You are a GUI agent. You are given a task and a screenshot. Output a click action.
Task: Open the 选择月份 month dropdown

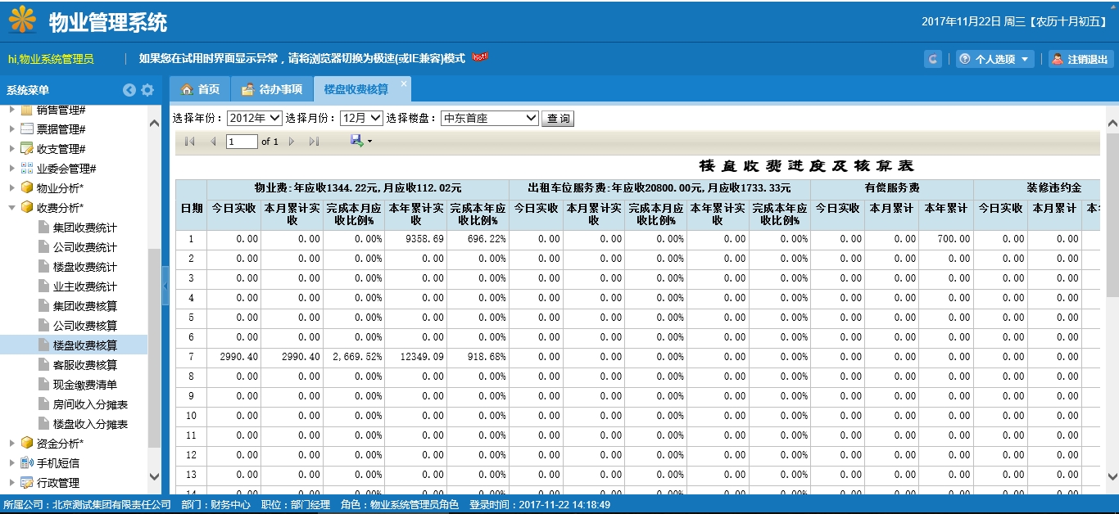pos(361,119)
